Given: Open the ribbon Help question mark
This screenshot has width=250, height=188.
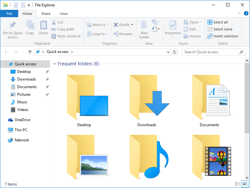Looking at the screenshot, I should 246,14.
